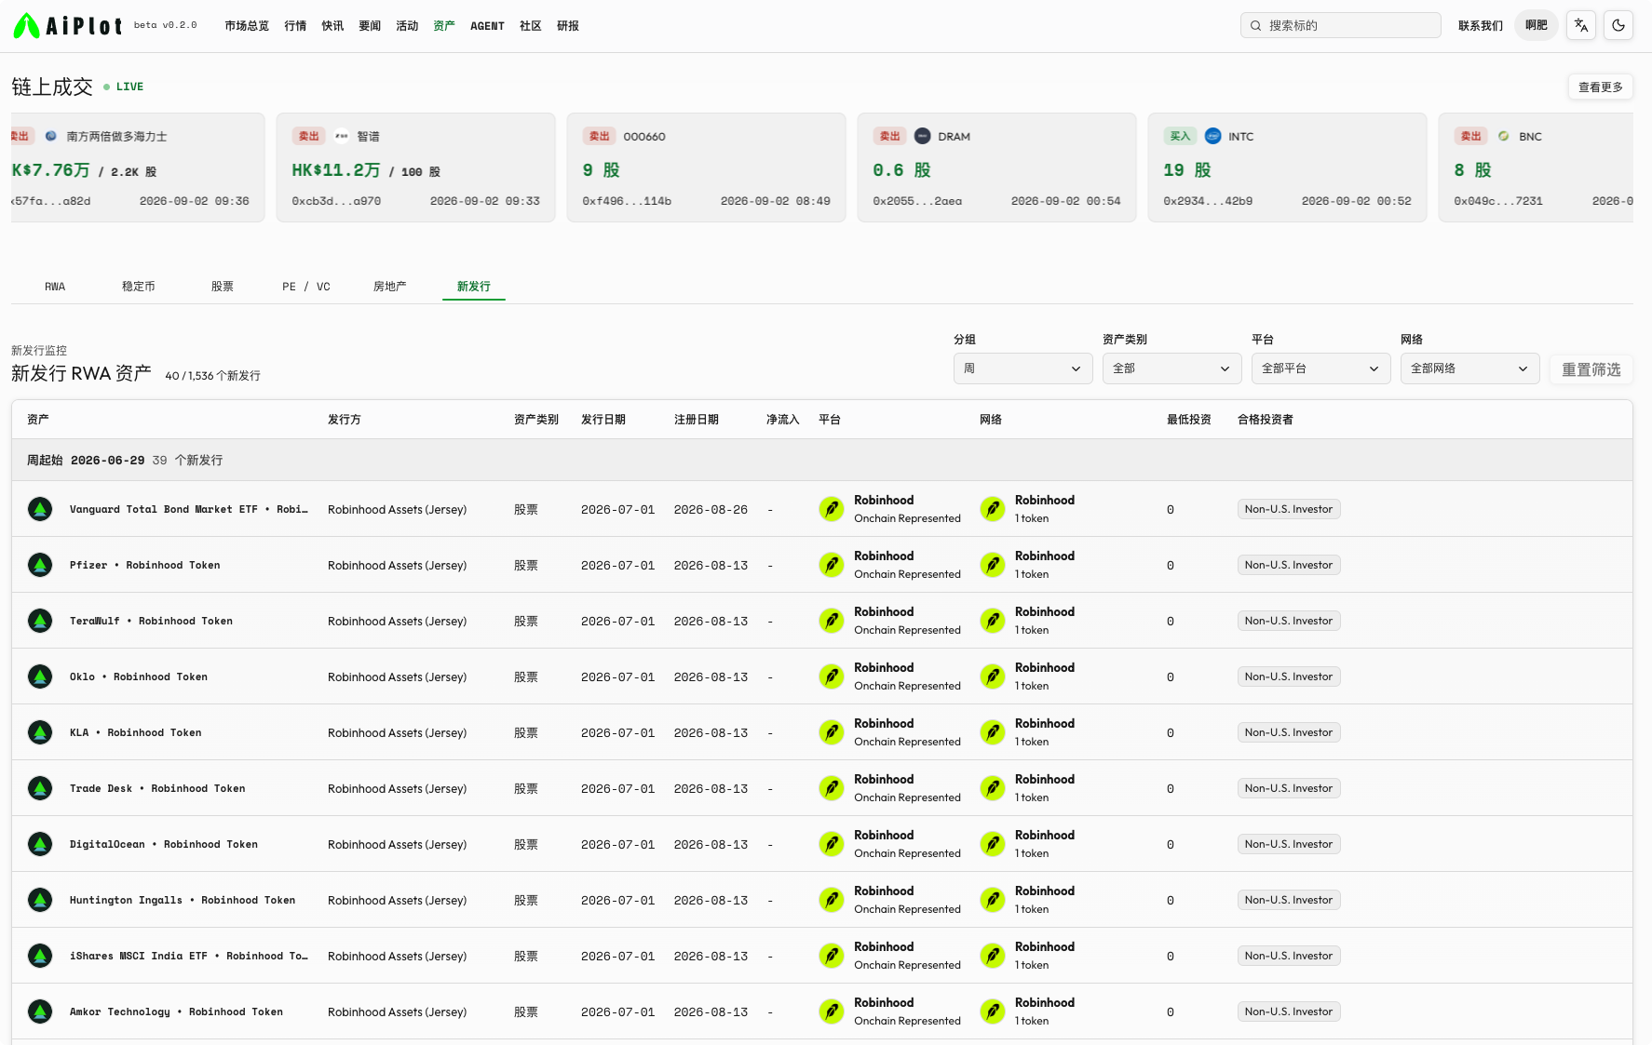Click the 联系我们 contact link
This screenshot has height=1045, width=1652.
pyautogui.click(x=1481, y=26)
